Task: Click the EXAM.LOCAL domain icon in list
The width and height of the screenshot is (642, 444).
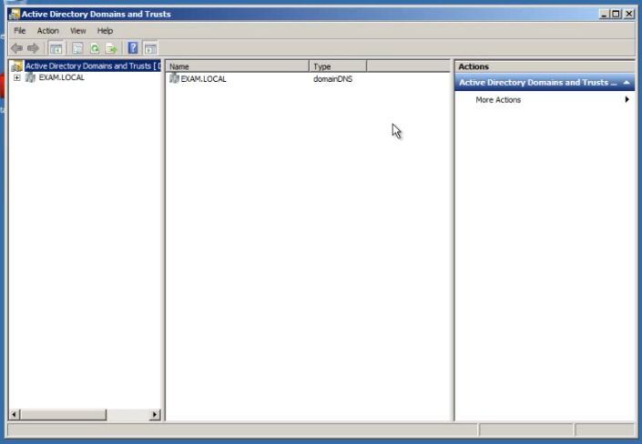Action: tap(175, 77)
